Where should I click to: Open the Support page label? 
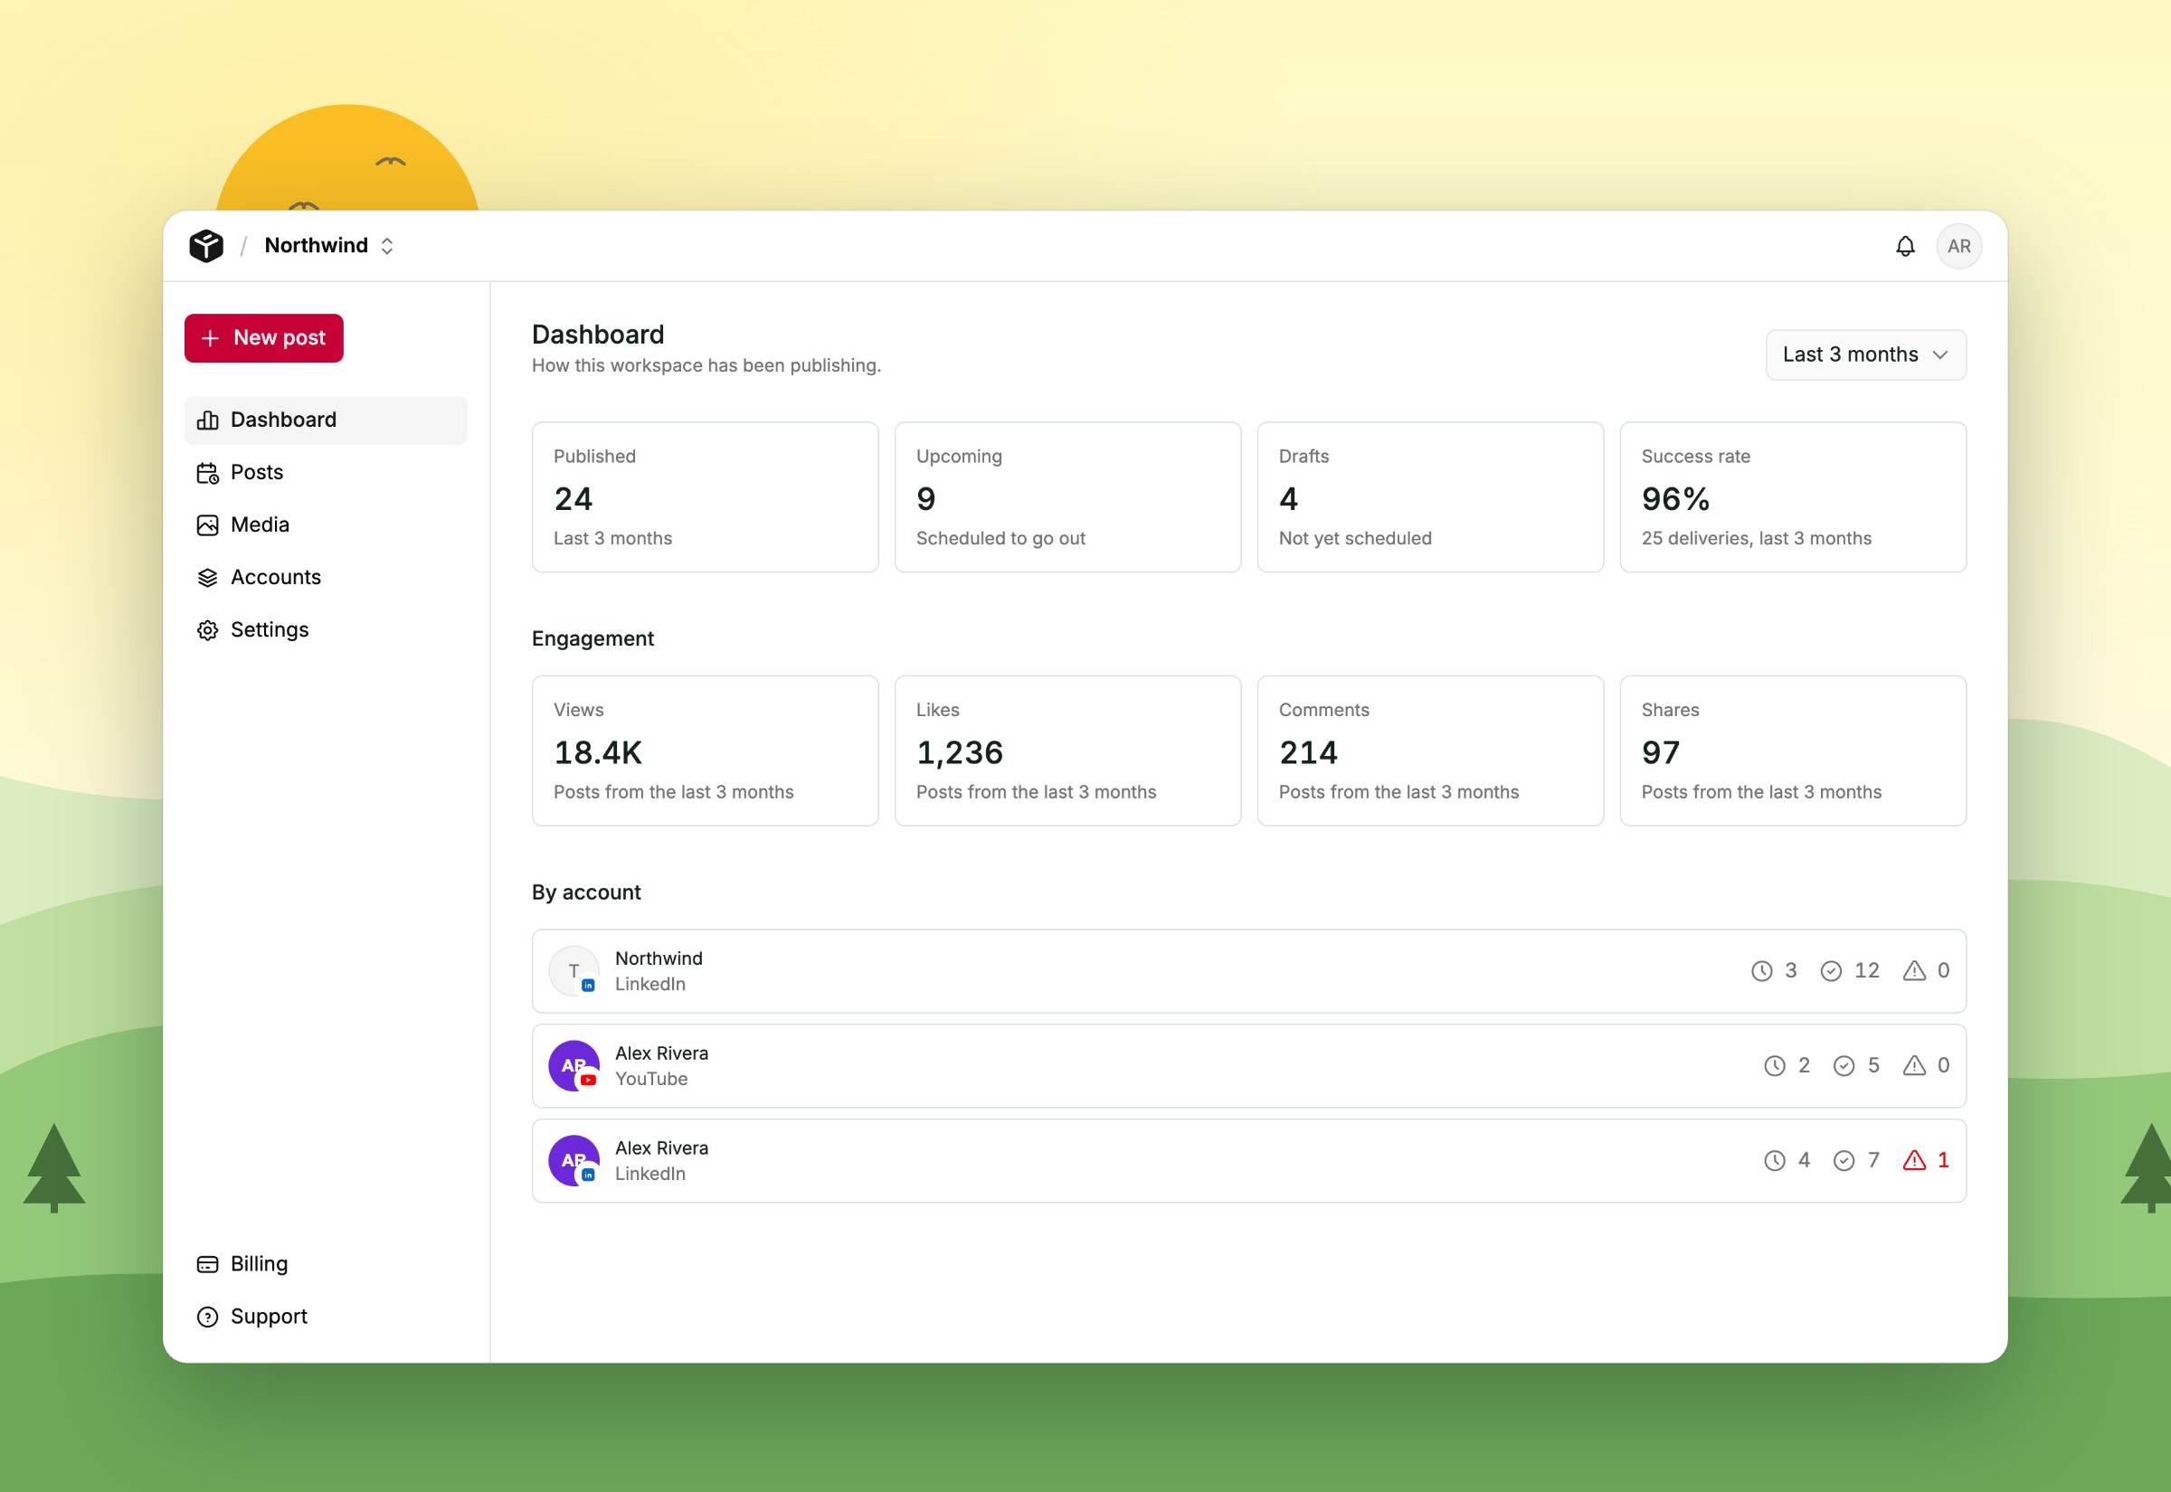click(x=269, y=1317)
